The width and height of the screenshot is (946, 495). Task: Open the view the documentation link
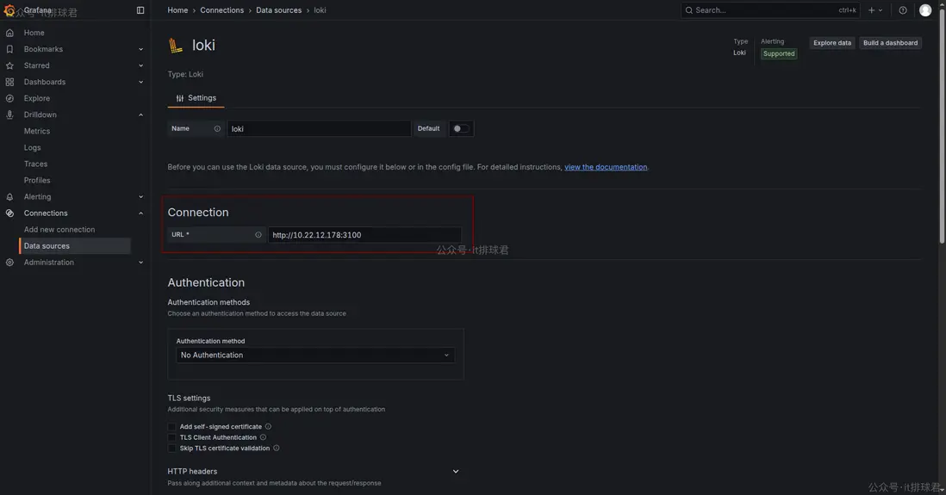[606, 167]
